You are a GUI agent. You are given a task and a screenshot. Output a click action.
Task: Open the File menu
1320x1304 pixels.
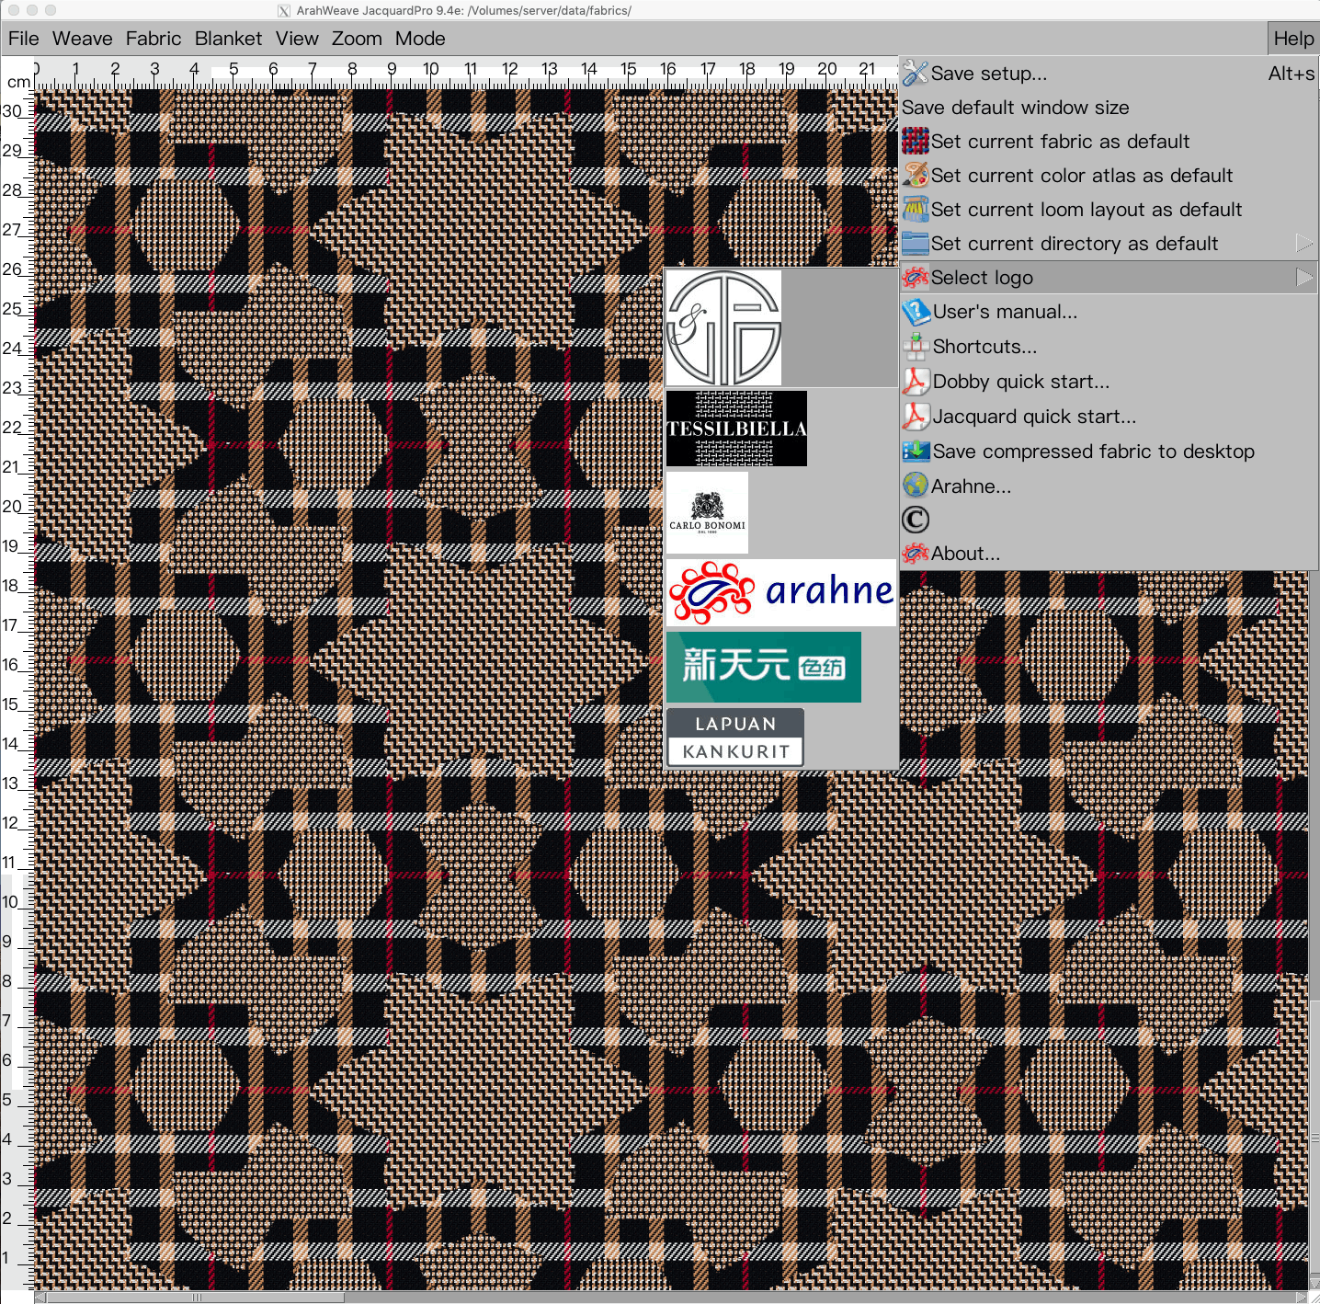24,39
